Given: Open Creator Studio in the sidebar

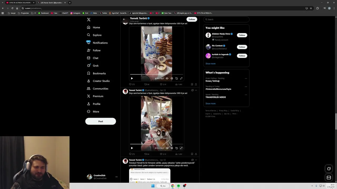Looking at the screenshot, I should (98, 81).
